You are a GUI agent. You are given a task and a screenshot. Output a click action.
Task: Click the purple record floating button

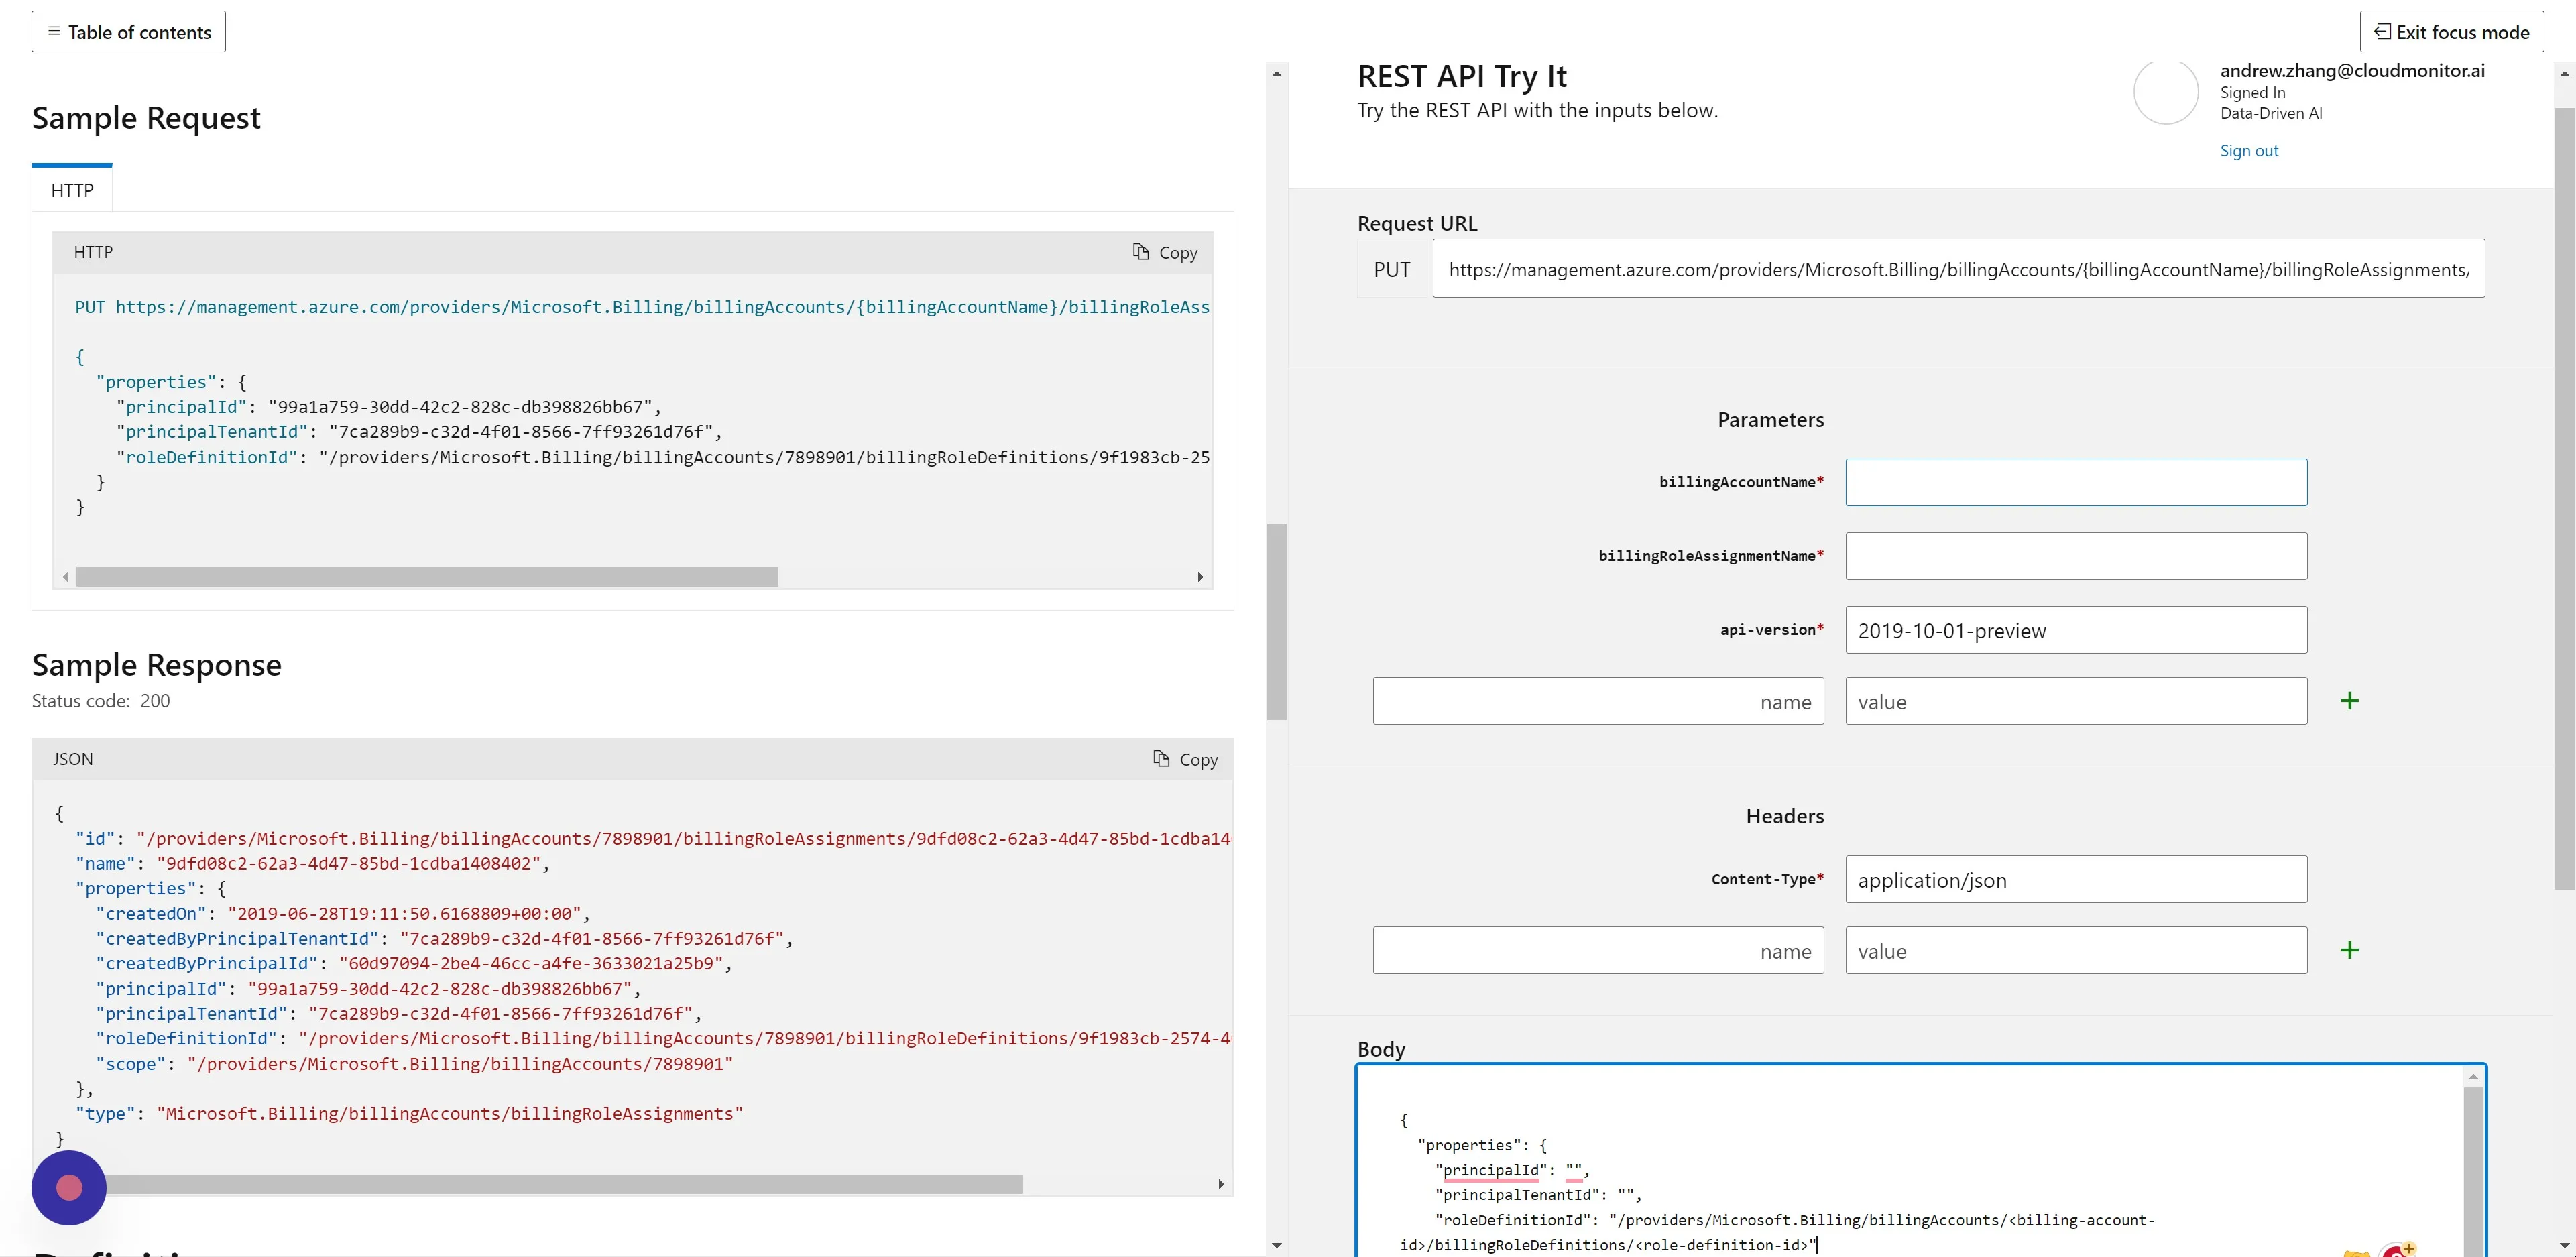tap(69, 1188)
